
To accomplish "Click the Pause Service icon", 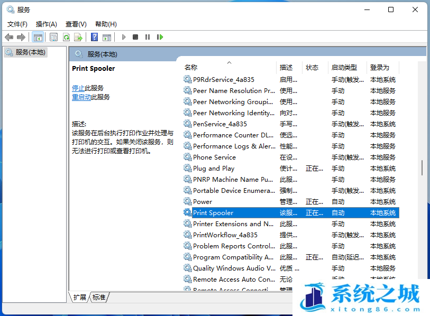I will [148, 37].
